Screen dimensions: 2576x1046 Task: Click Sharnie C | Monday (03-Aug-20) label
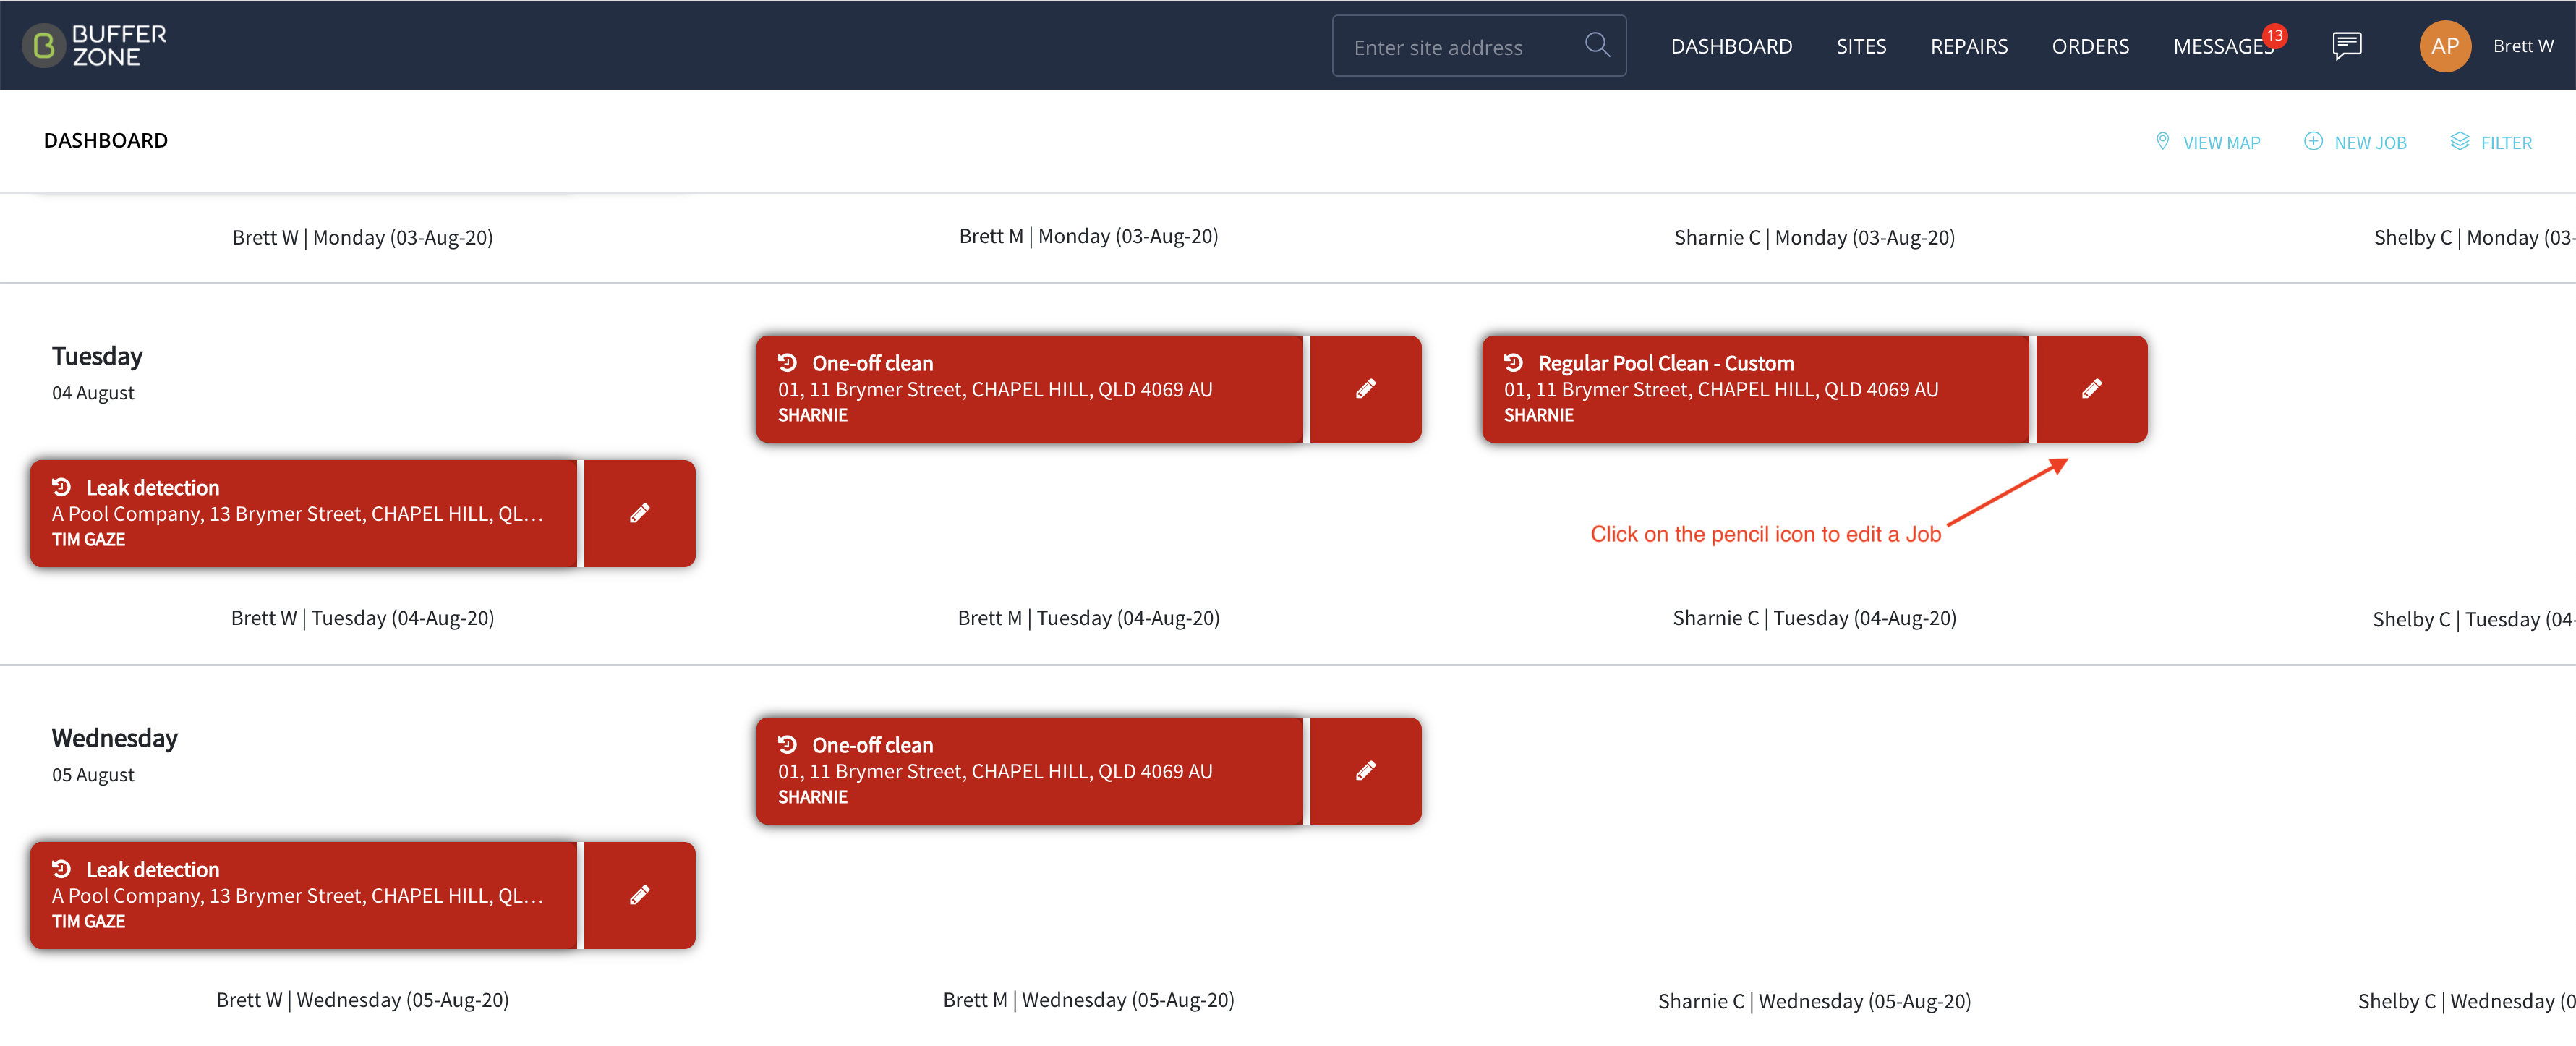(x=1814, y=238)
